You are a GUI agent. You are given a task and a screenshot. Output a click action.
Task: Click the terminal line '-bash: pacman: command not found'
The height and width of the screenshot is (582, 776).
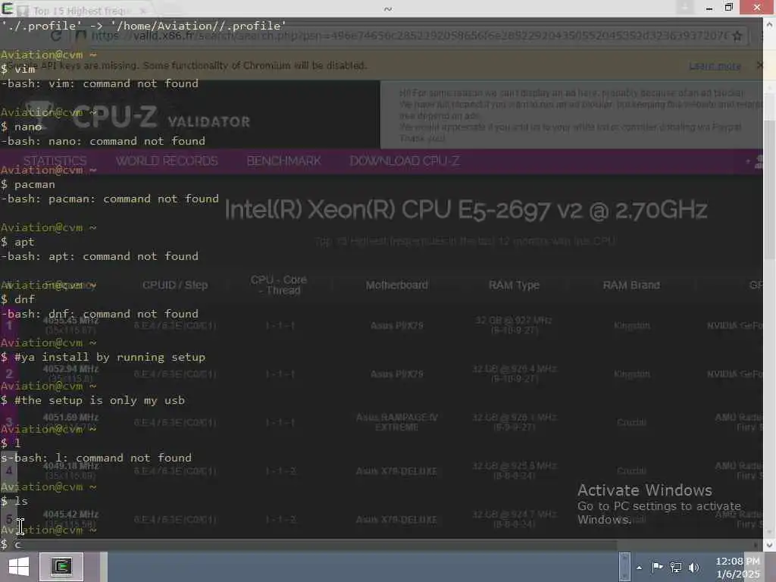click(110, 199)
